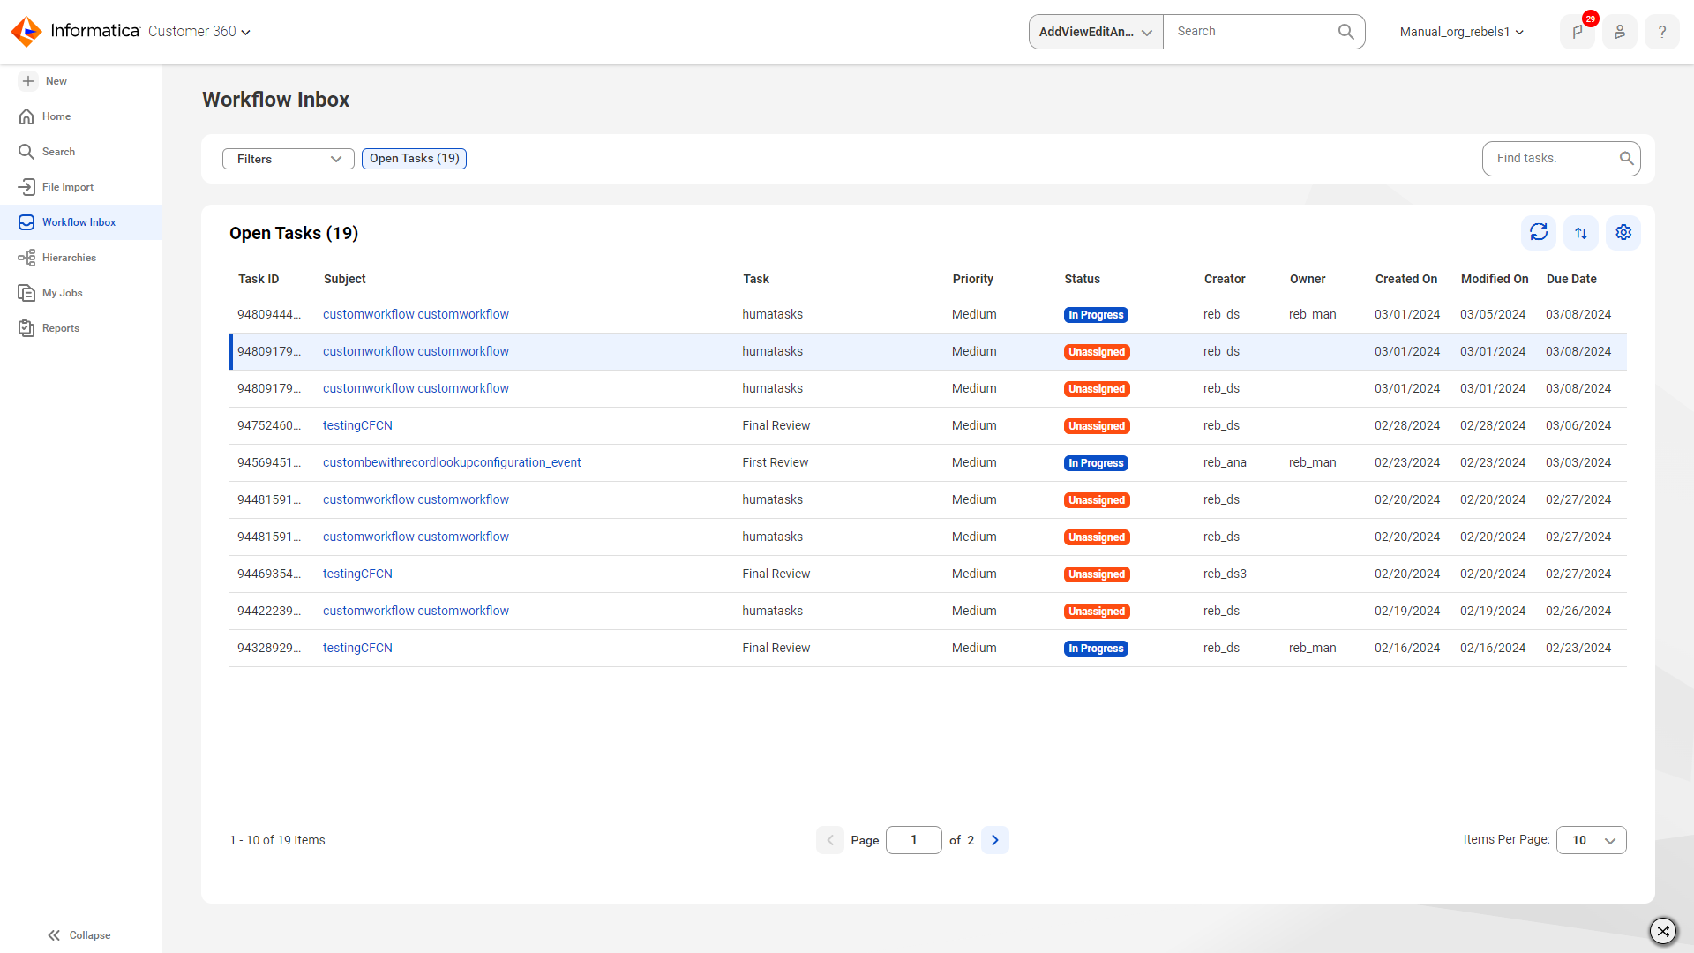Viewport: 1694px width, 953px height.
Task: Open table settings gear icon
Action: pos(1623,233)
